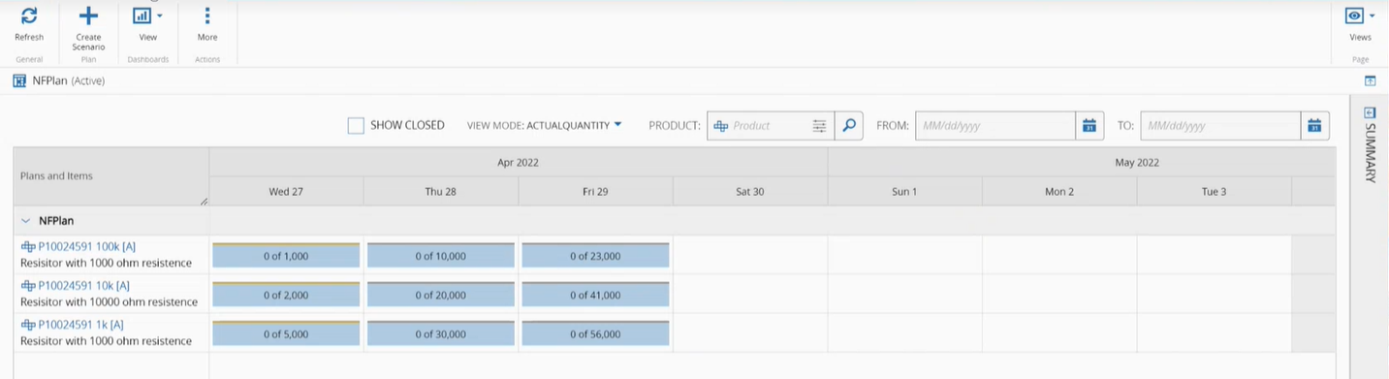Open the FROM date calendar picker
This screenshot has width=1389, height=379.
coord(1089,125)
